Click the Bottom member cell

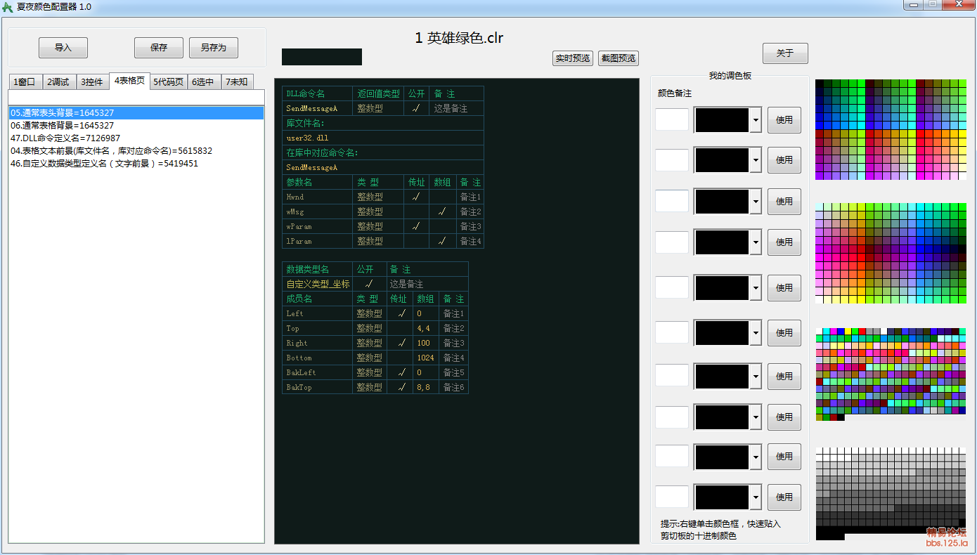pos(317,358)
